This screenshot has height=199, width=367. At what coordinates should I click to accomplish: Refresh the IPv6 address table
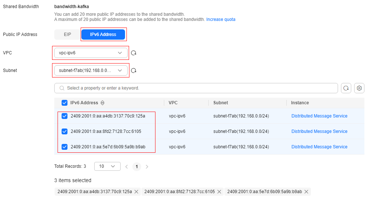tap(346, 88)
